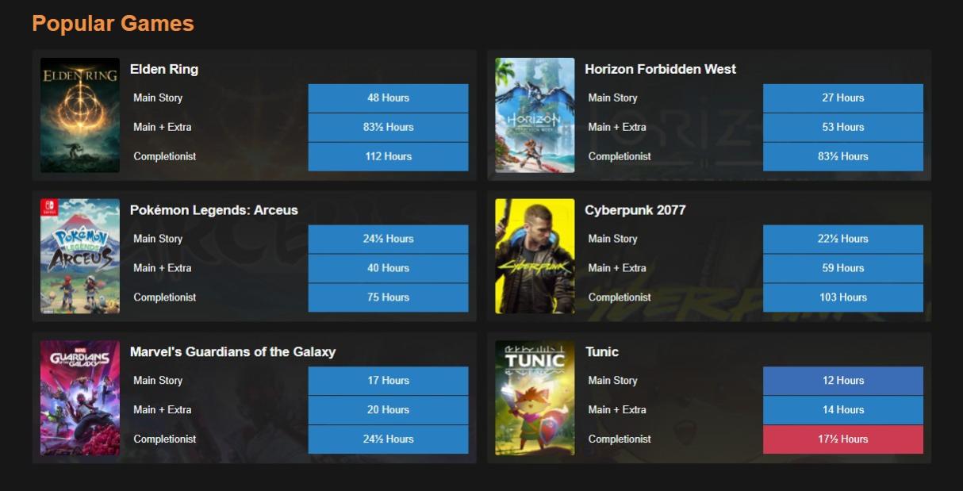Open the Elden Ring title link
The image size is (963, 491).
pos(164,69)
